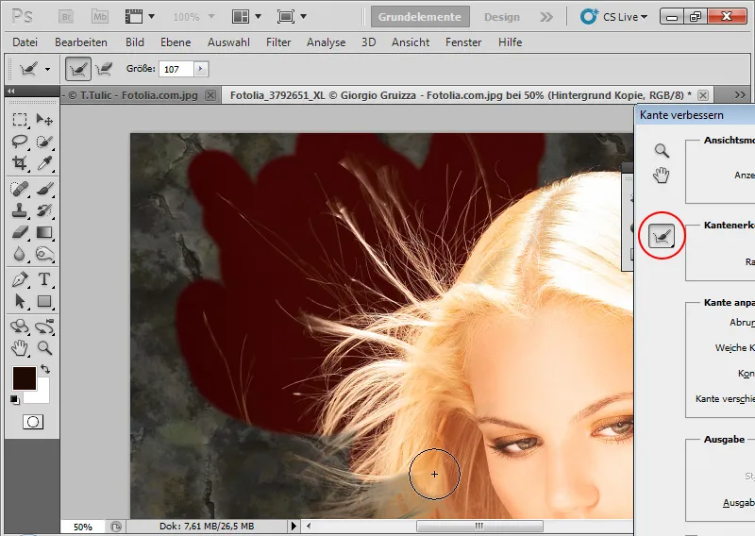The image size is (755, 536).
Task: Open the Fenster menu
Action: (x=463, y=42)
